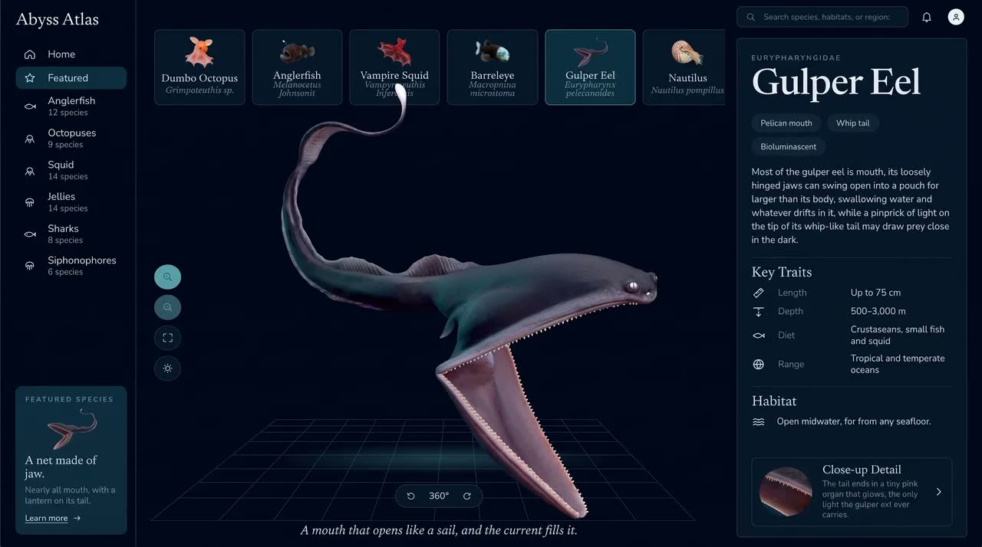
Task: Open the notifications bell
Action: point(927,17)
